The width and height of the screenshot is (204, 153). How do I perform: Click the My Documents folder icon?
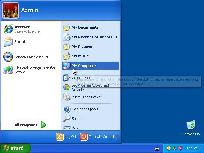[67, 27]
